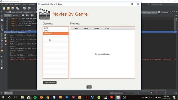Sort movies table by Price column

(x=107, y=28)
